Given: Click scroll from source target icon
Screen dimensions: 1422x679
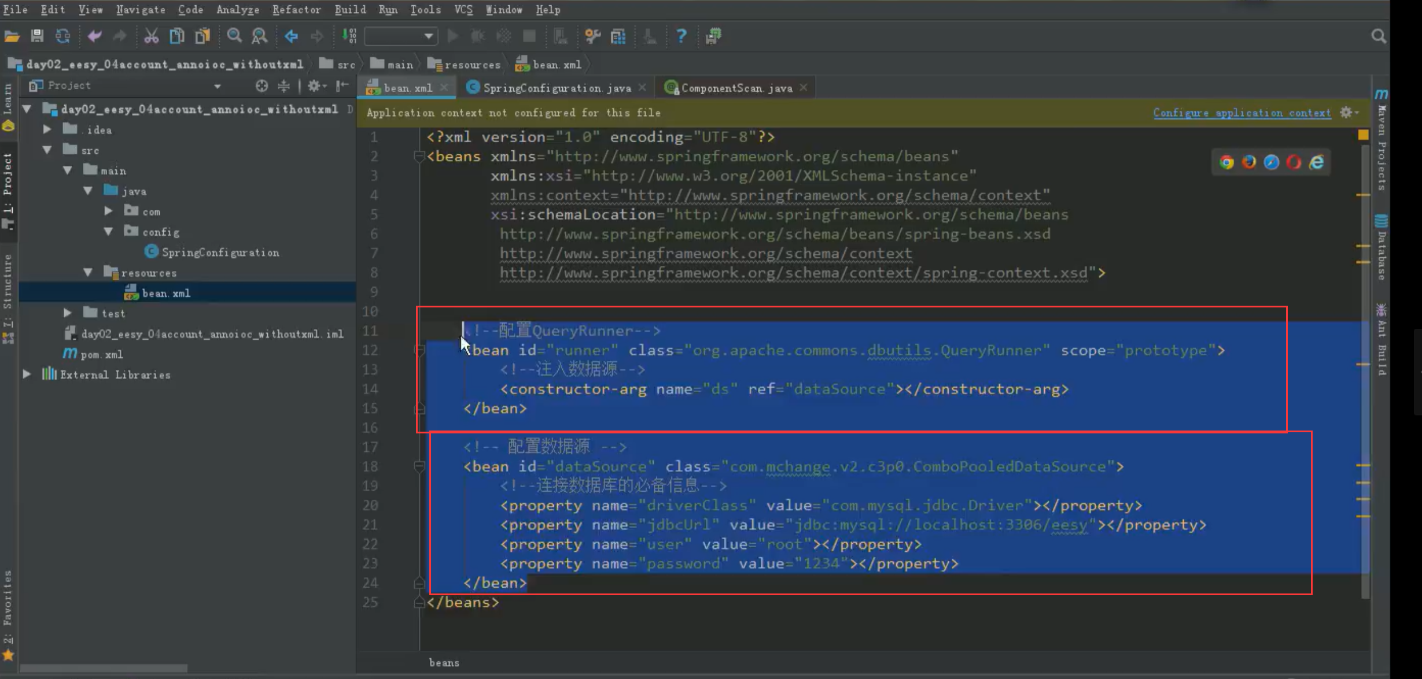Looking at the screenshot, I should [261, 86].
